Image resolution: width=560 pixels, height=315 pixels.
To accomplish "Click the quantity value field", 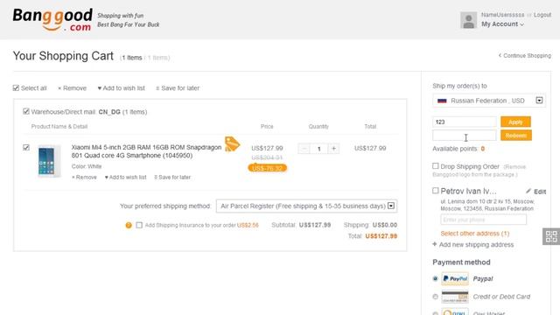I will (x=318, y=149).
